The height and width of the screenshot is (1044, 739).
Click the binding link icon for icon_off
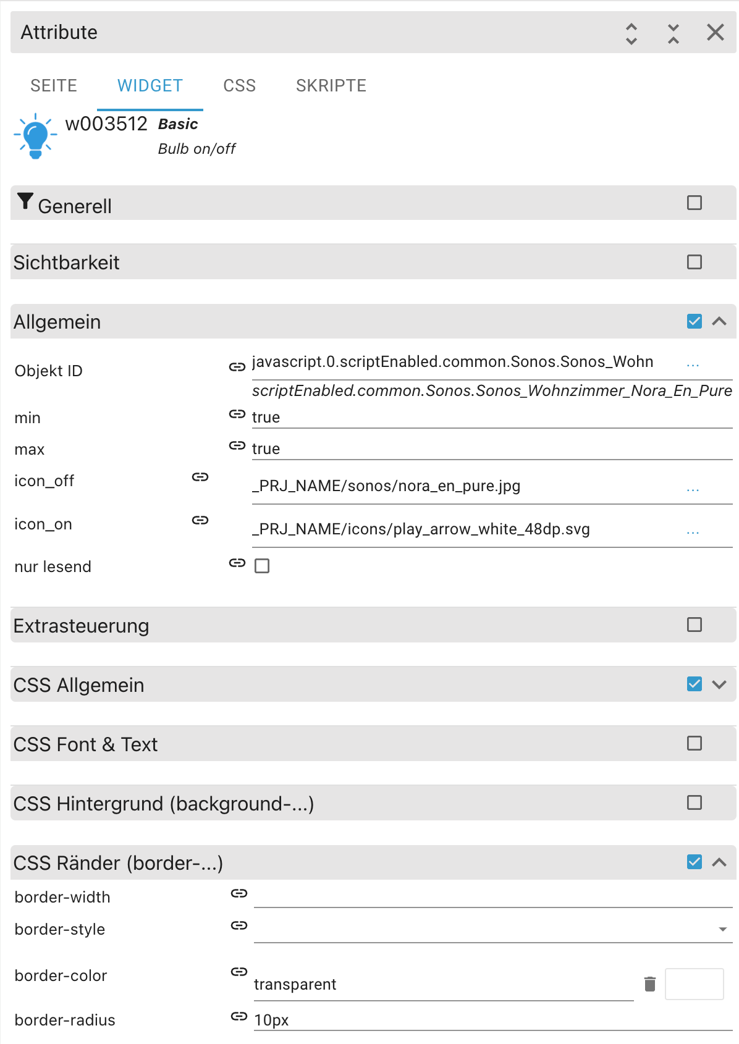click(200, 477)
